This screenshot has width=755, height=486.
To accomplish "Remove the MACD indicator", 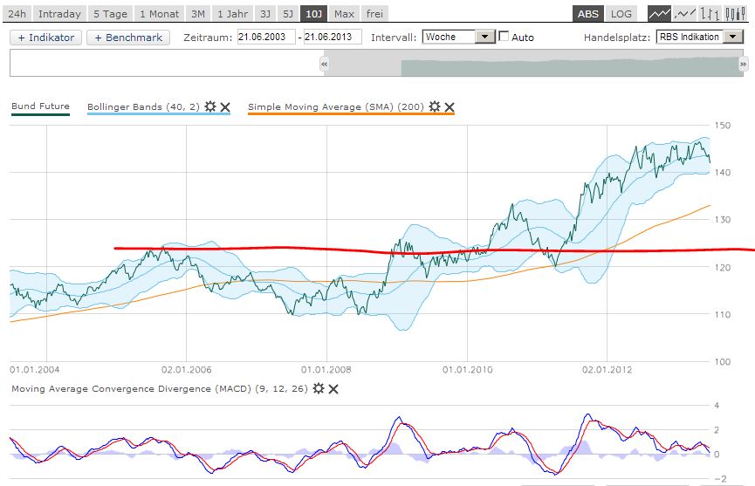I will pos(333,388).
